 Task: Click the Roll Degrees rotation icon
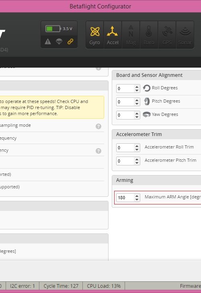tap(147, 88)
